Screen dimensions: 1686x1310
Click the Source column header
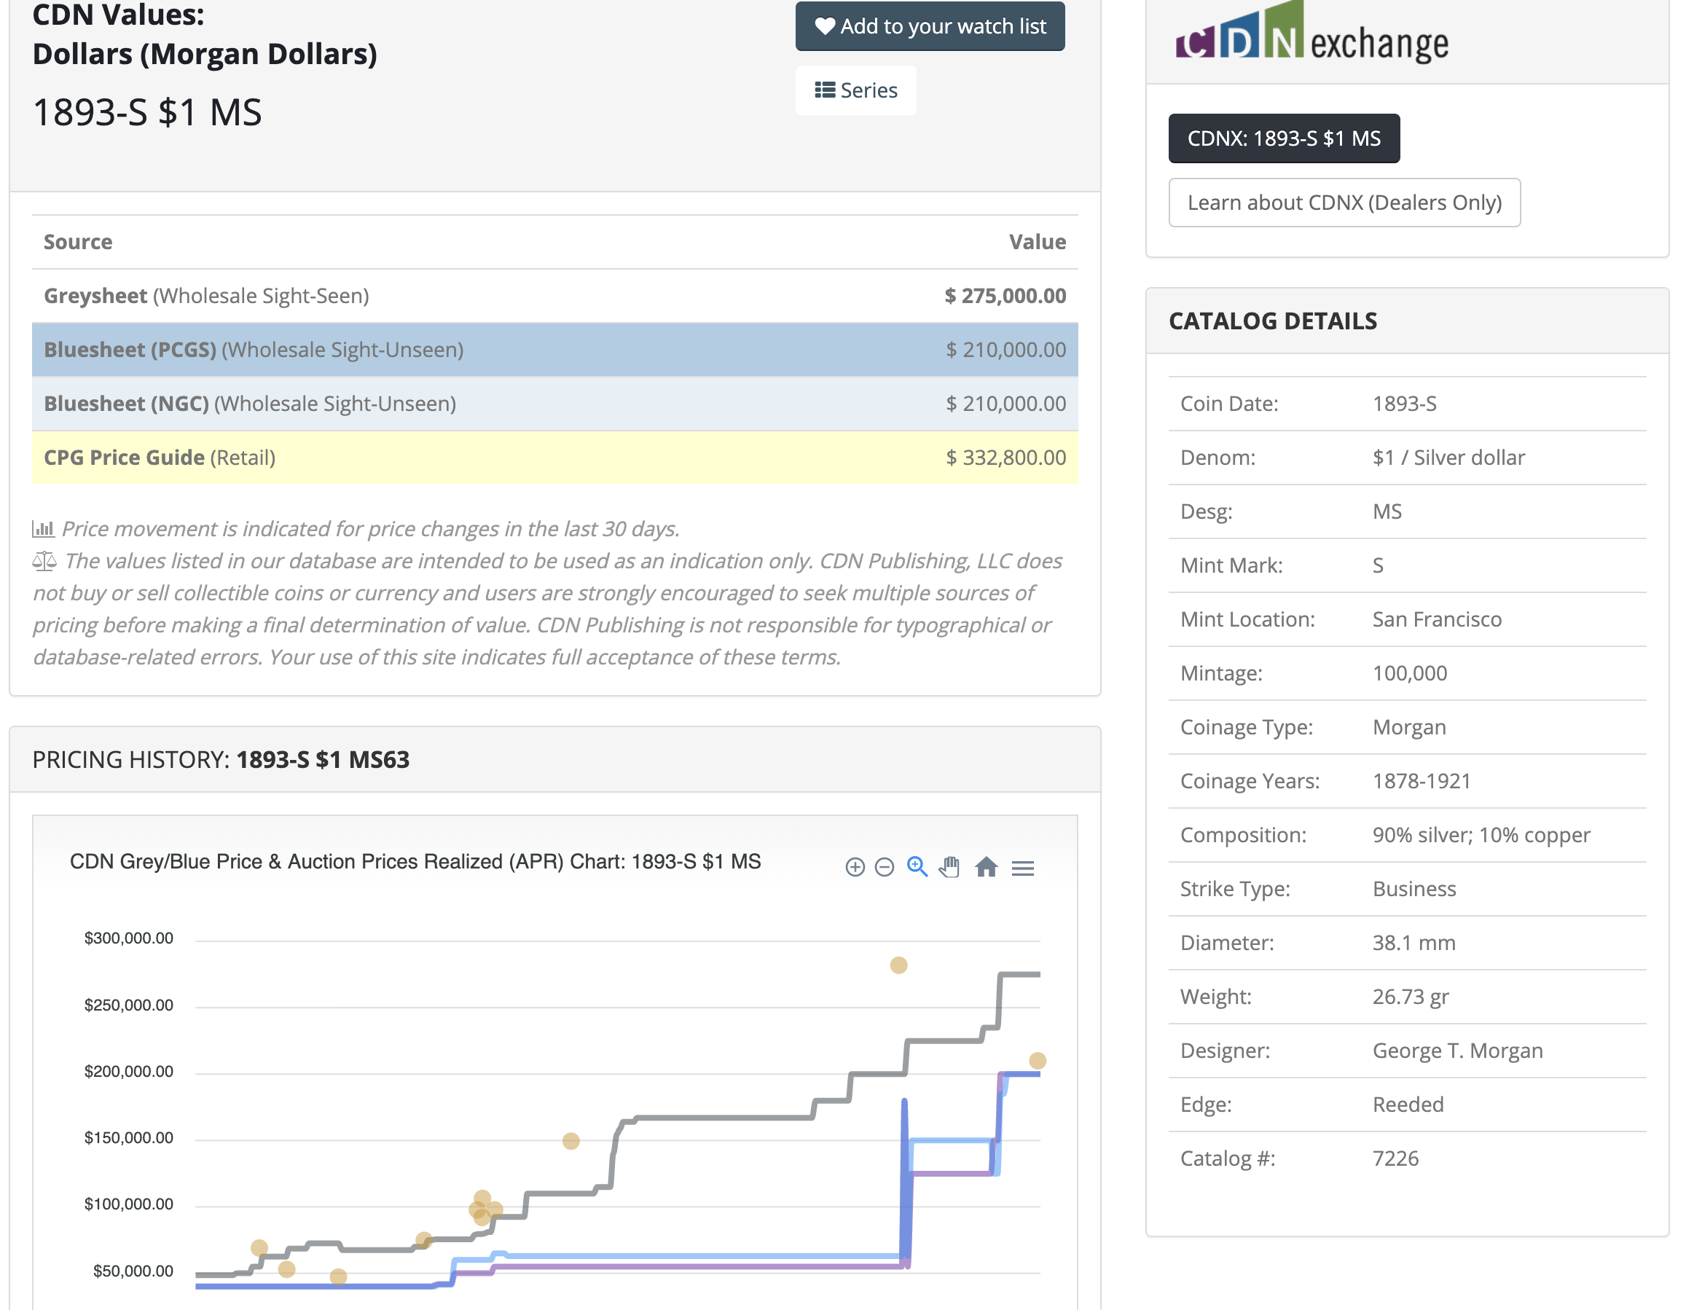pos(78,242)
